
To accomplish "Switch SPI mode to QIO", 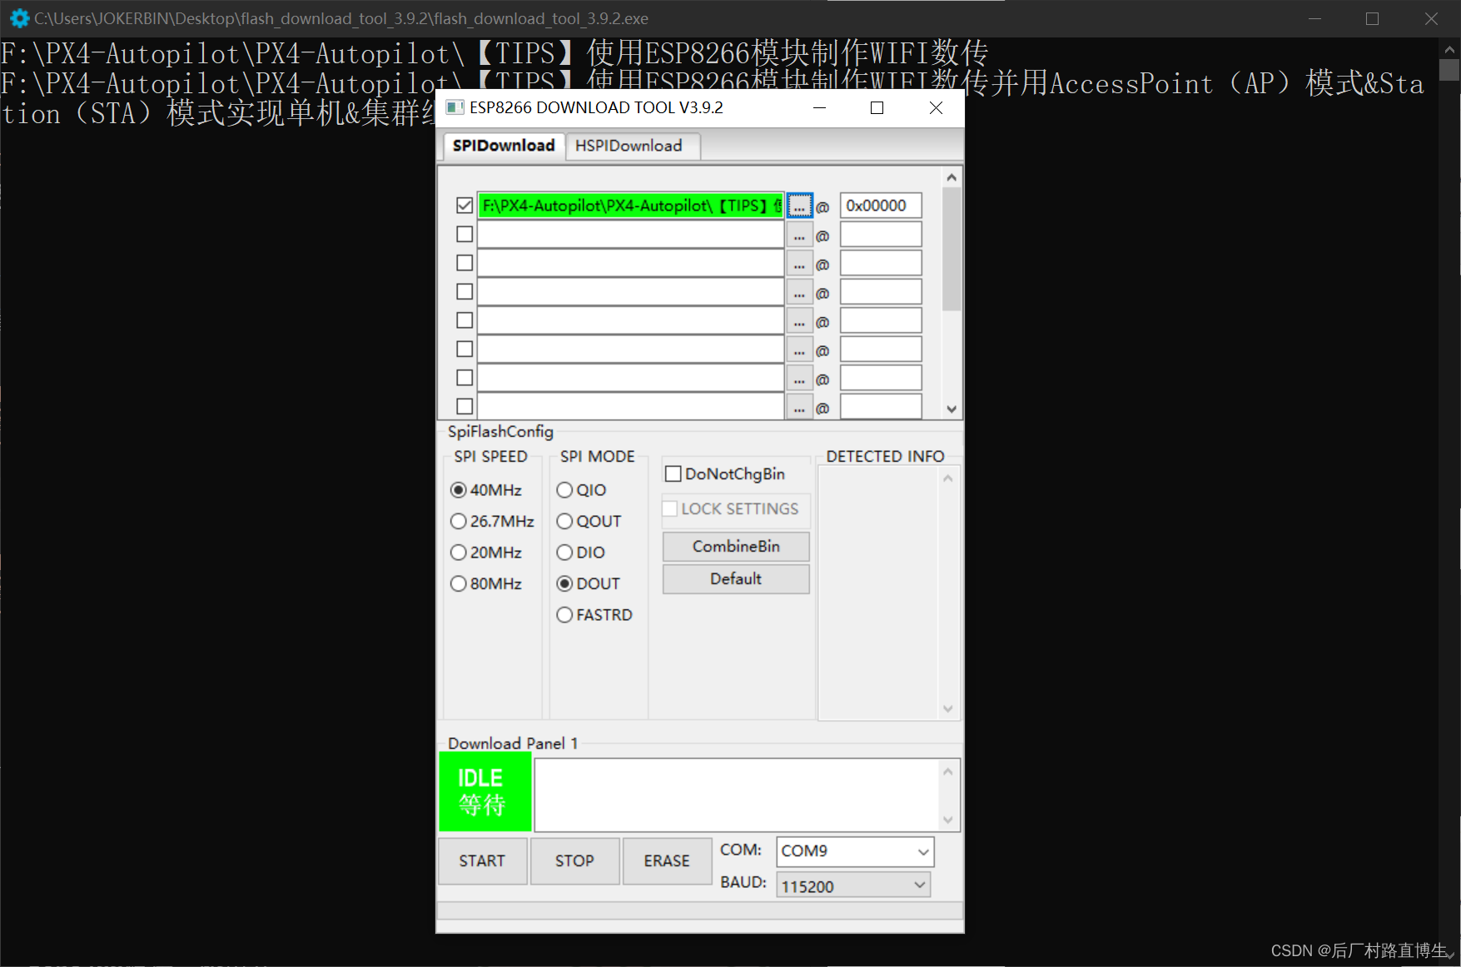I will (564, 490).
